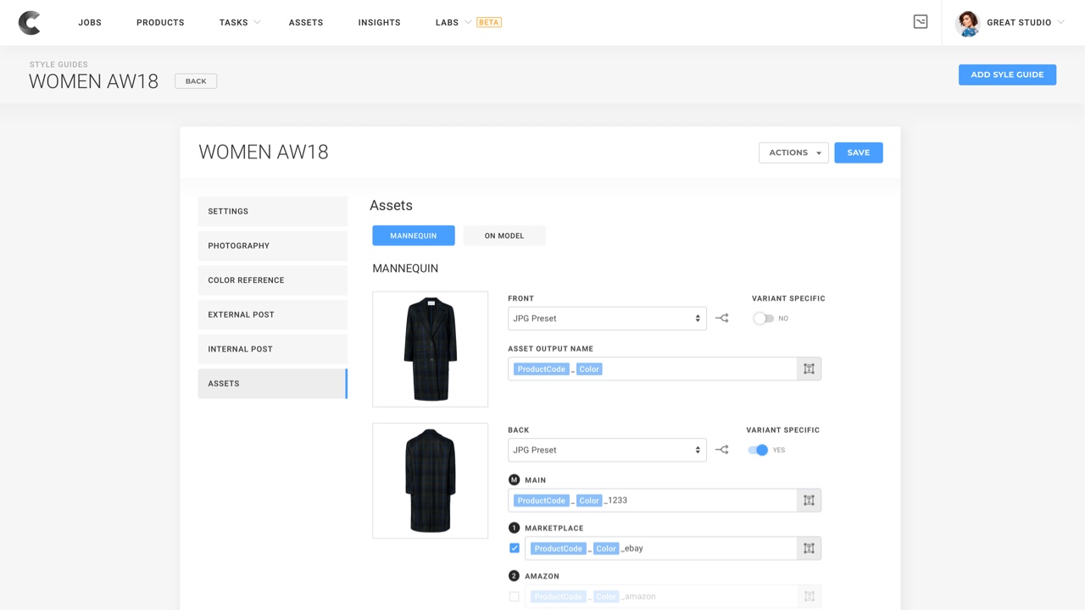Expand the Actions dropdown
The image size is (1085, 610).
793,152
